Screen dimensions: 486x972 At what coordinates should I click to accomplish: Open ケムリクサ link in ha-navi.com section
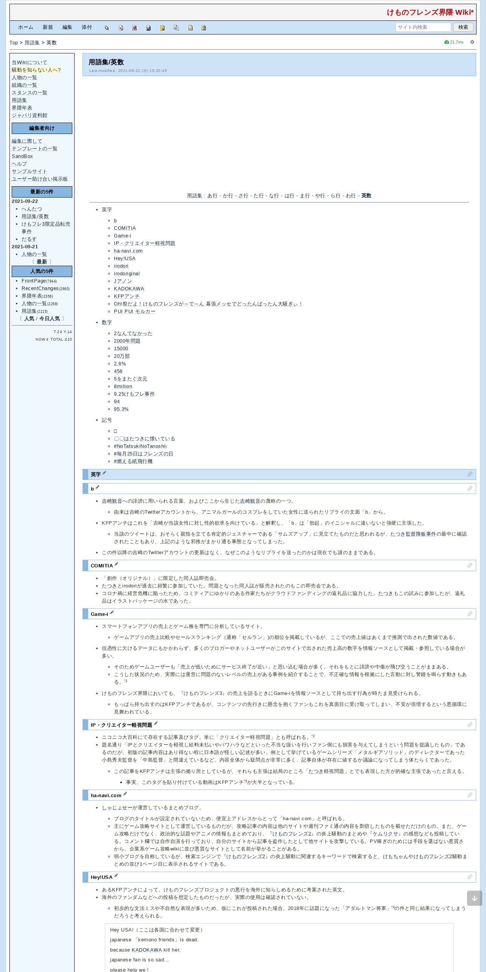pos(385,834)
